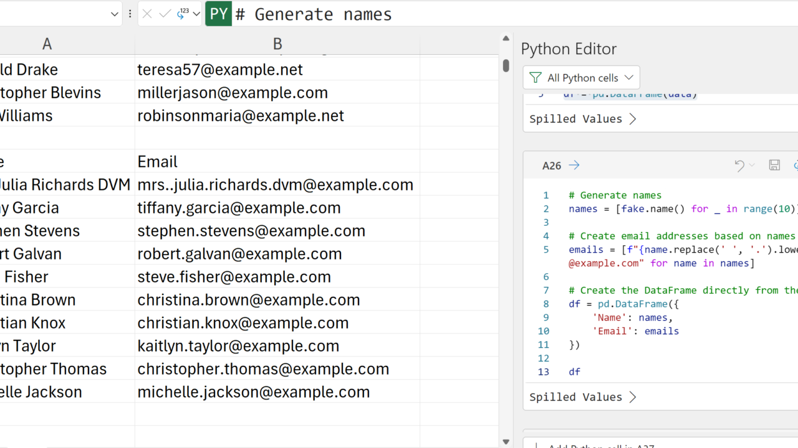Go to cell A26 using arrow icon

(x=574, y=165)
